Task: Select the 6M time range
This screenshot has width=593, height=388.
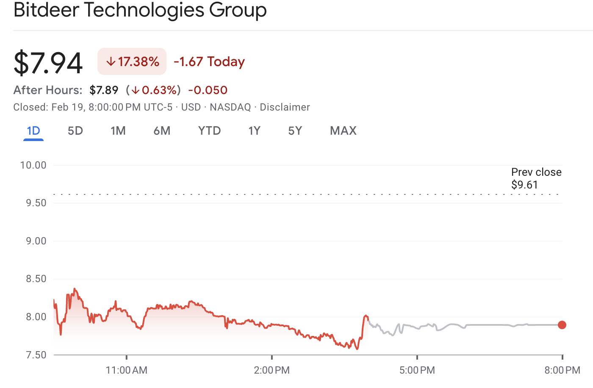Action: 162,131
